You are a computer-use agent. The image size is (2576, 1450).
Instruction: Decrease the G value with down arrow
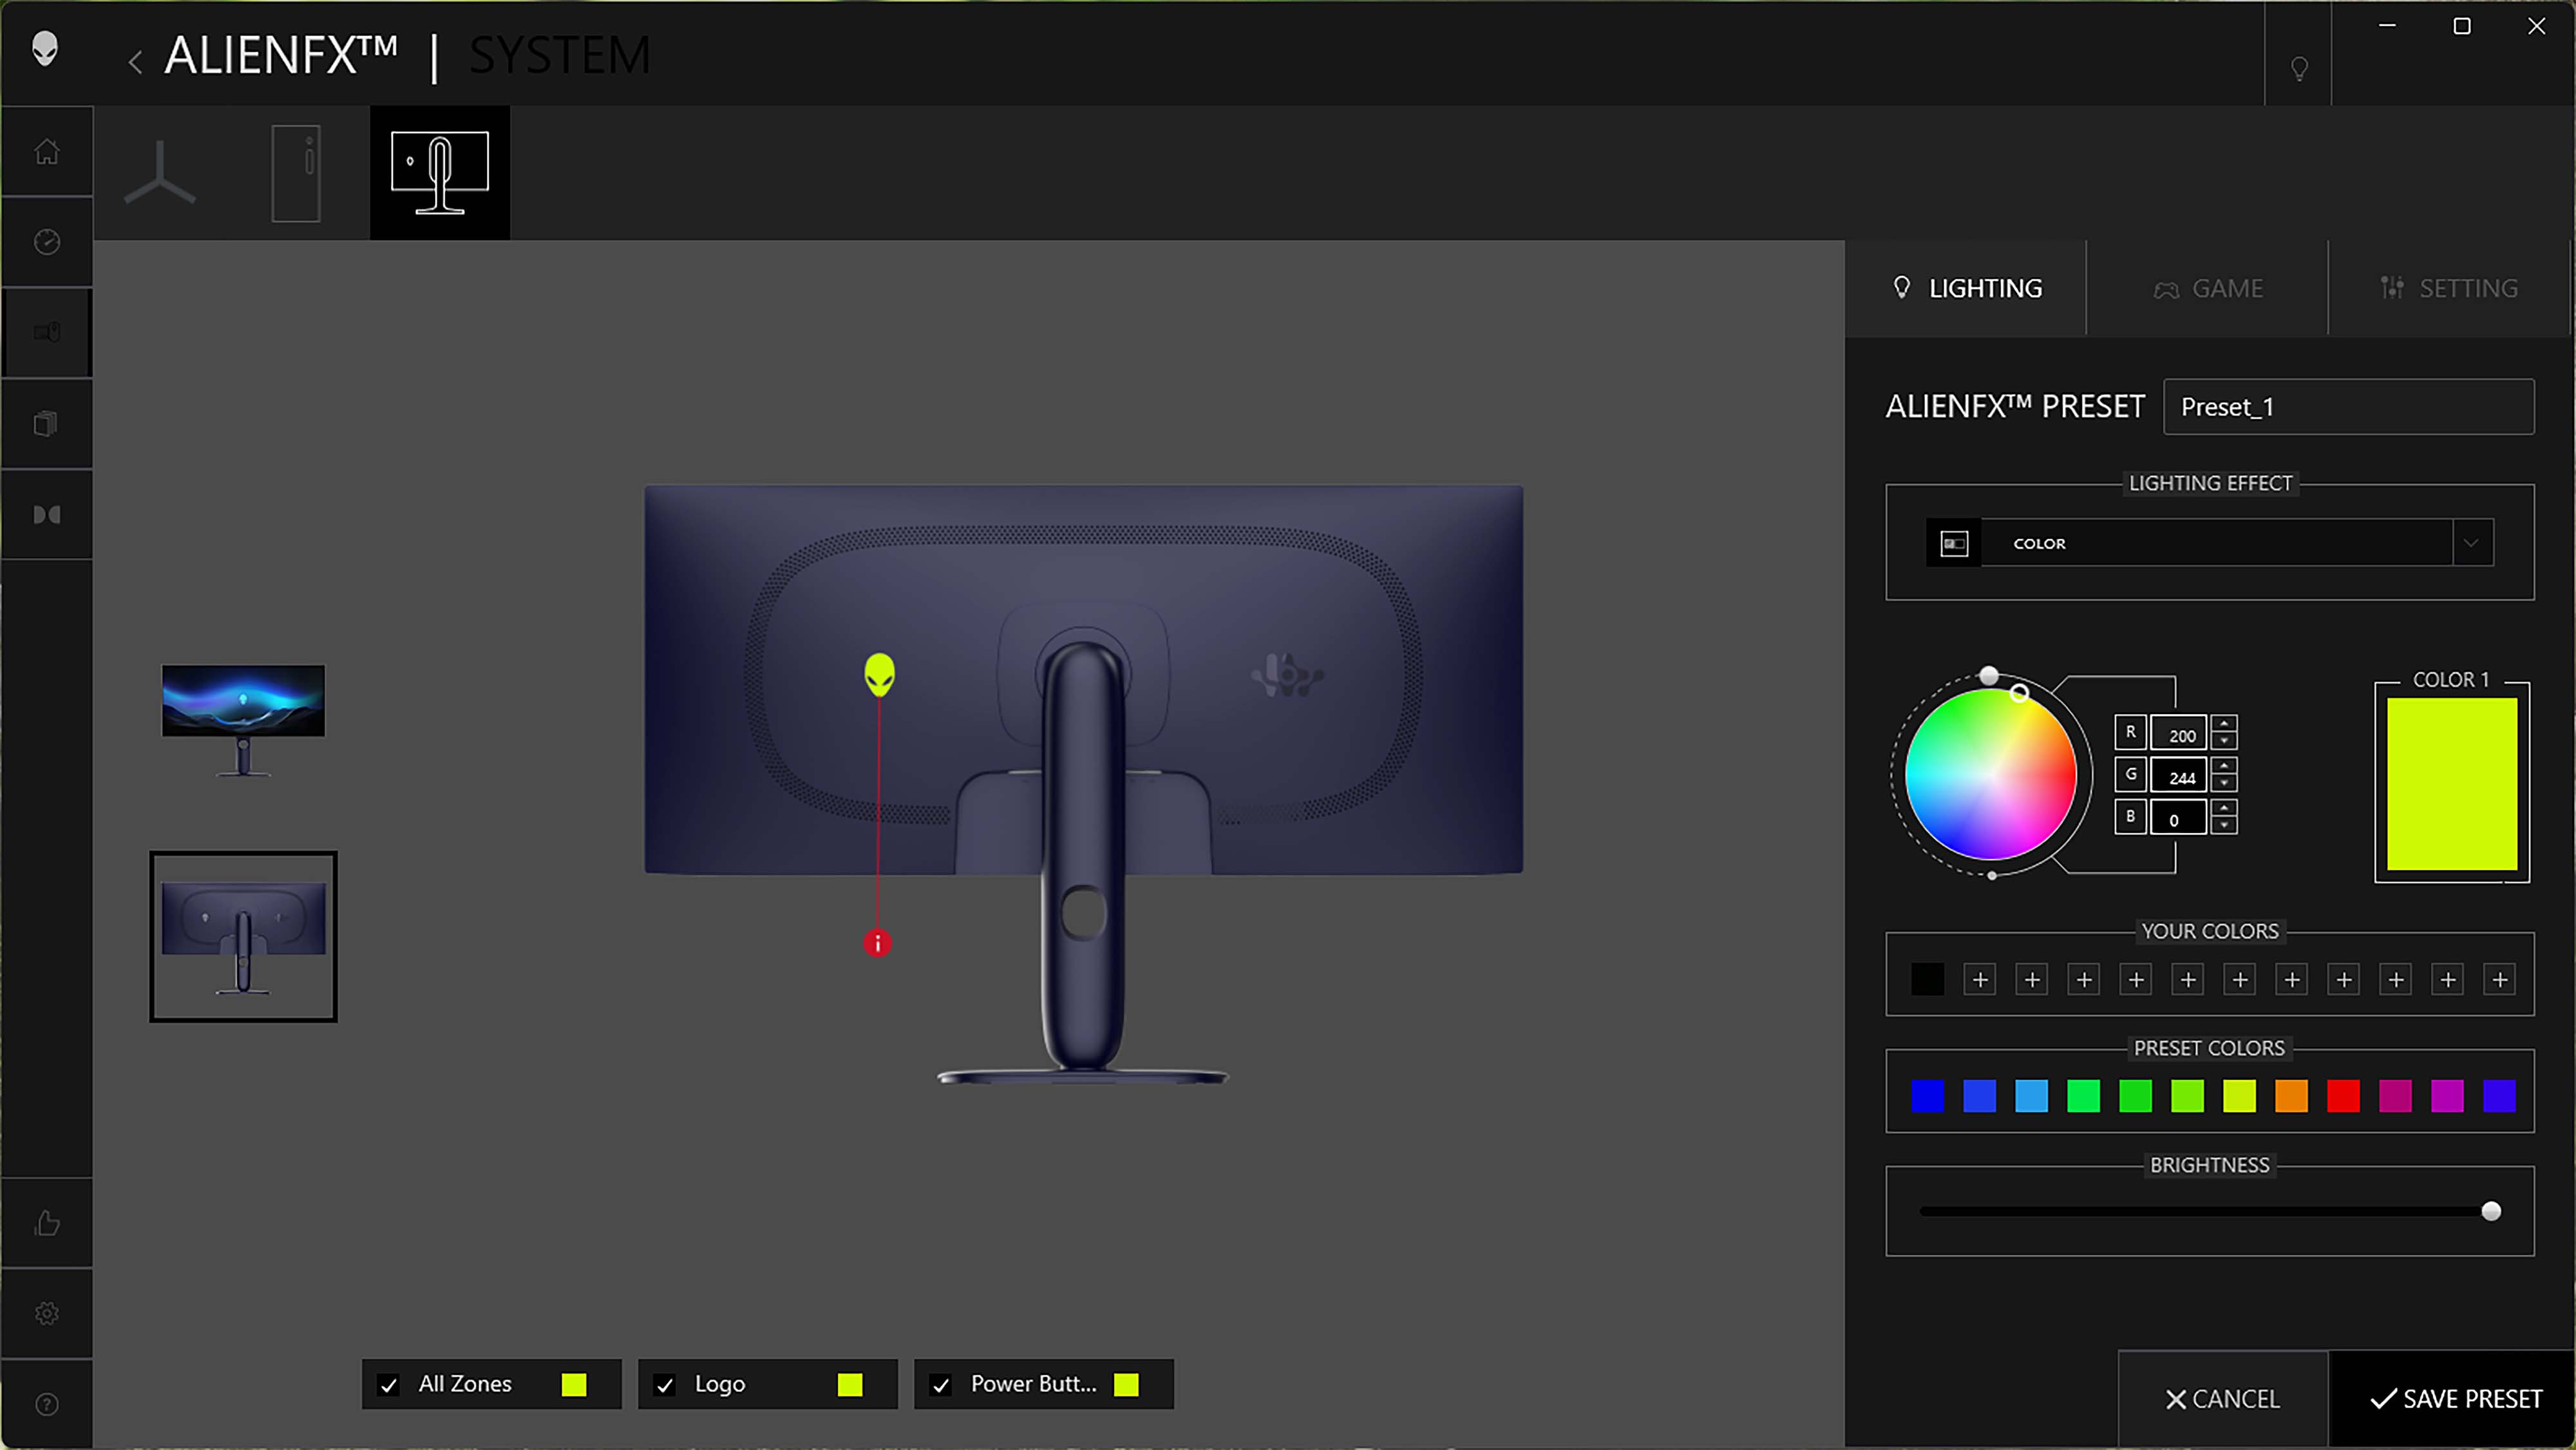(x=2224, y=783)
